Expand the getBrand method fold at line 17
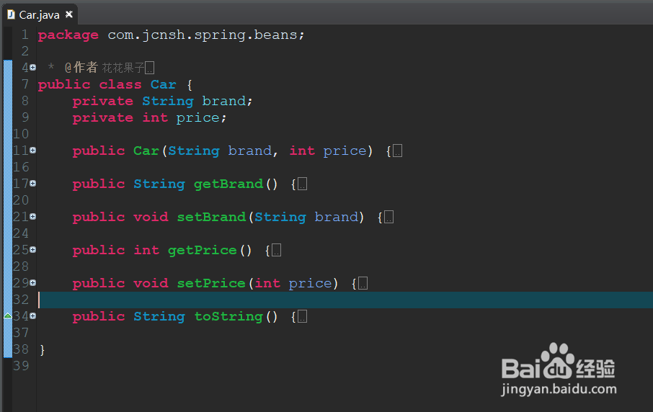The width and height of the screenshot is (653, 412). click(x=33, y=184)
